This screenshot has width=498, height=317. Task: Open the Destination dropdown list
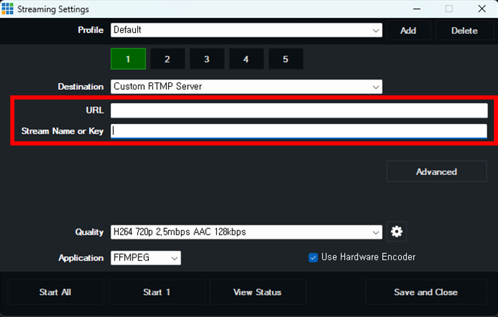coord(246,86)
